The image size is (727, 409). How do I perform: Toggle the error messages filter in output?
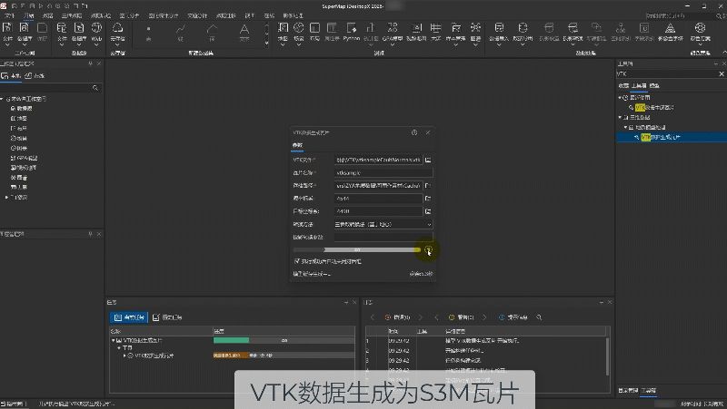[x=398, y=317]
